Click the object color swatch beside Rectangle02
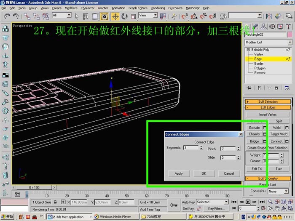 pos(290,35)
